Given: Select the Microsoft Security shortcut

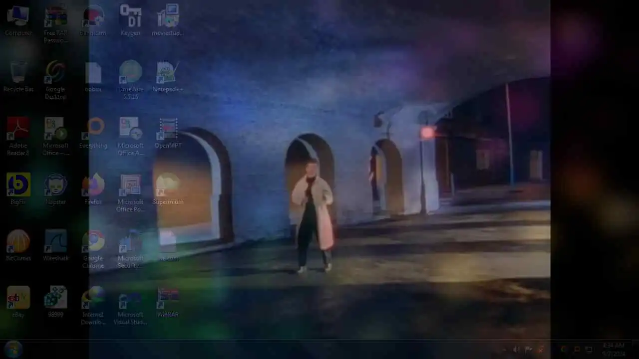Looking at the screenshot, I should click(130, 250).
